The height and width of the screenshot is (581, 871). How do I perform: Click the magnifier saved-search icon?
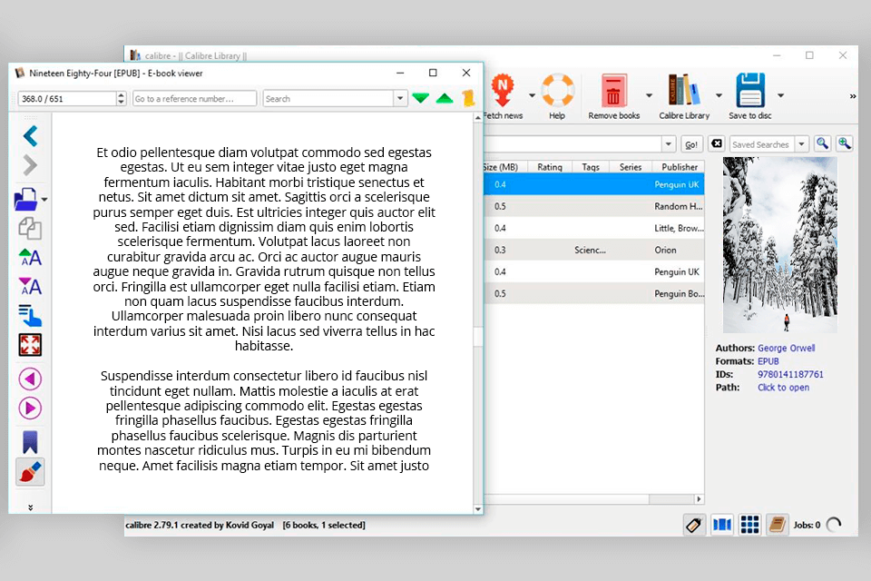tap(822, 144)
